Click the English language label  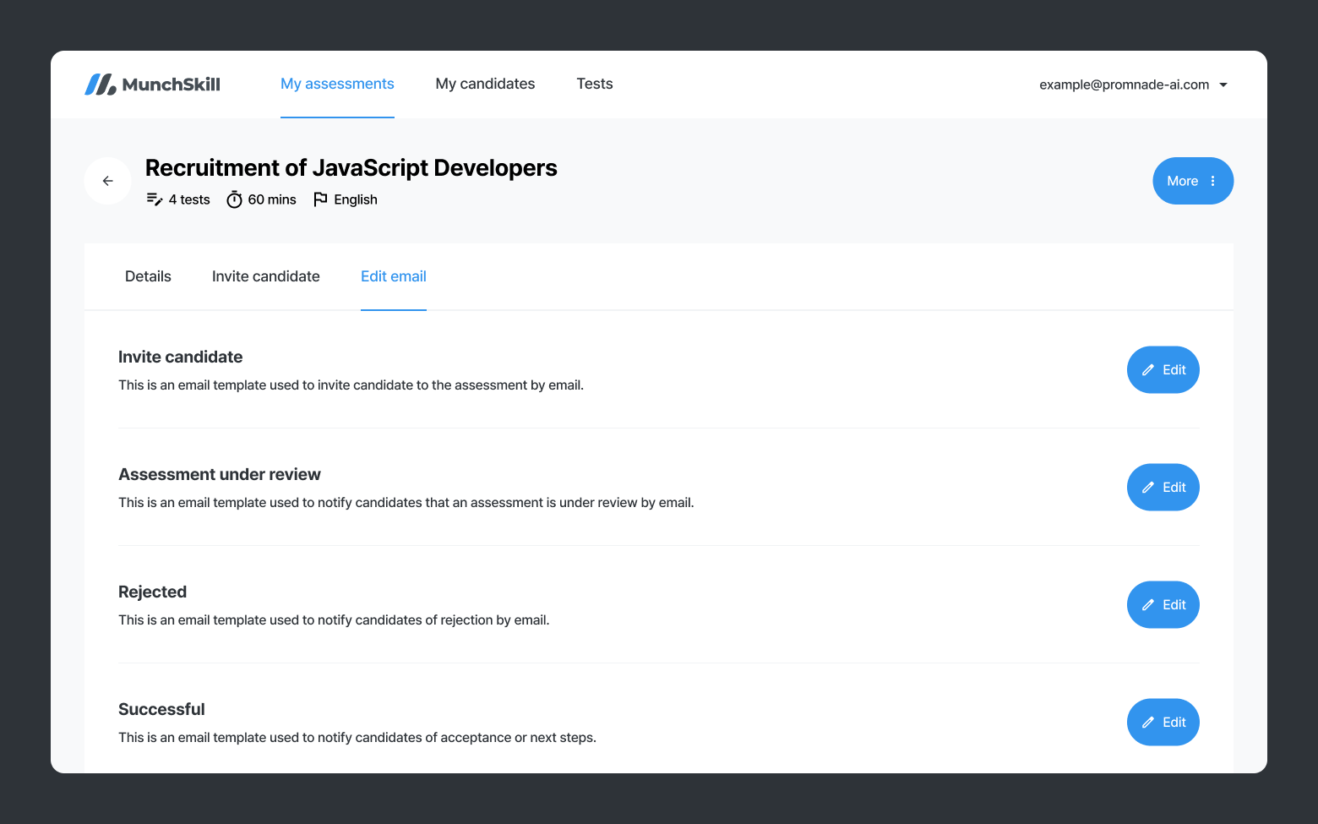point(356,199)
